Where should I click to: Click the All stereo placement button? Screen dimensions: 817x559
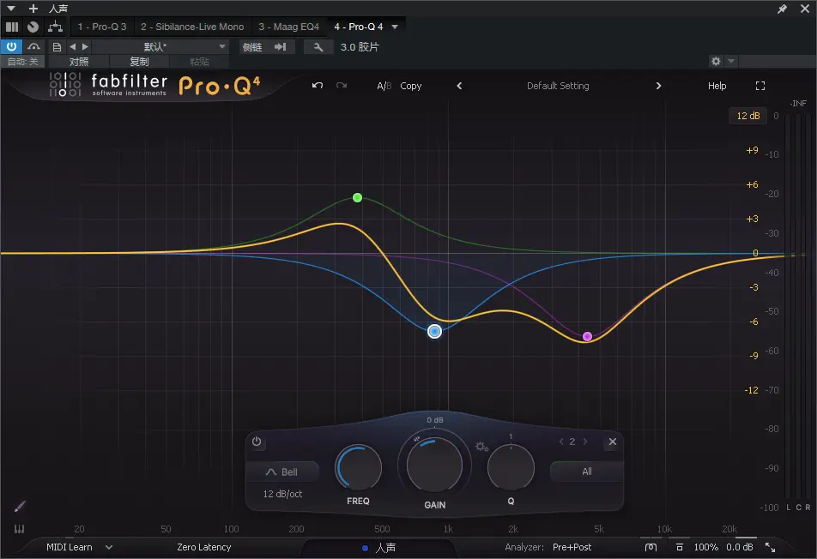coord(587,472)
